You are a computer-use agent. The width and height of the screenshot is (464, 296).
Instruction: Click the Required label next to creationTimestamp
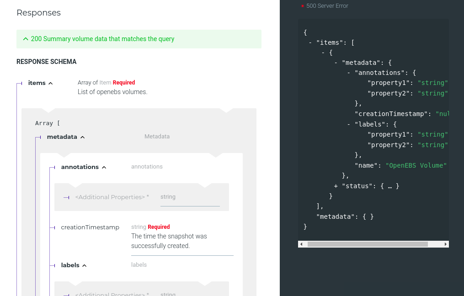[159, 227]
